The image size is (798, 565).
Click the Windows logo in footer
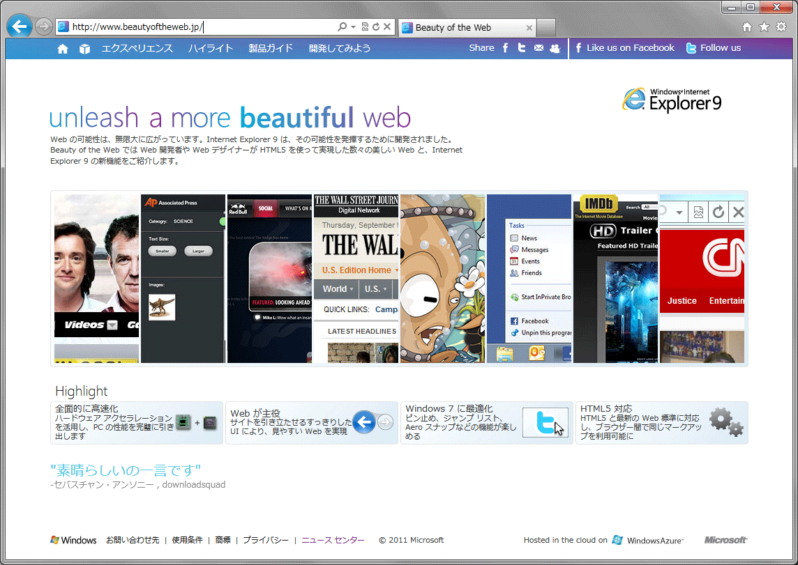pyautogui.click(x=73, y=540)
